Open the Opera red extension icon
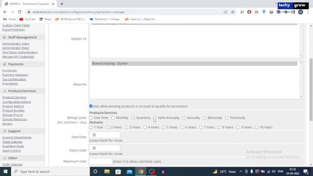The width and height of the screenshot is (313, 176). pos(249,12)
